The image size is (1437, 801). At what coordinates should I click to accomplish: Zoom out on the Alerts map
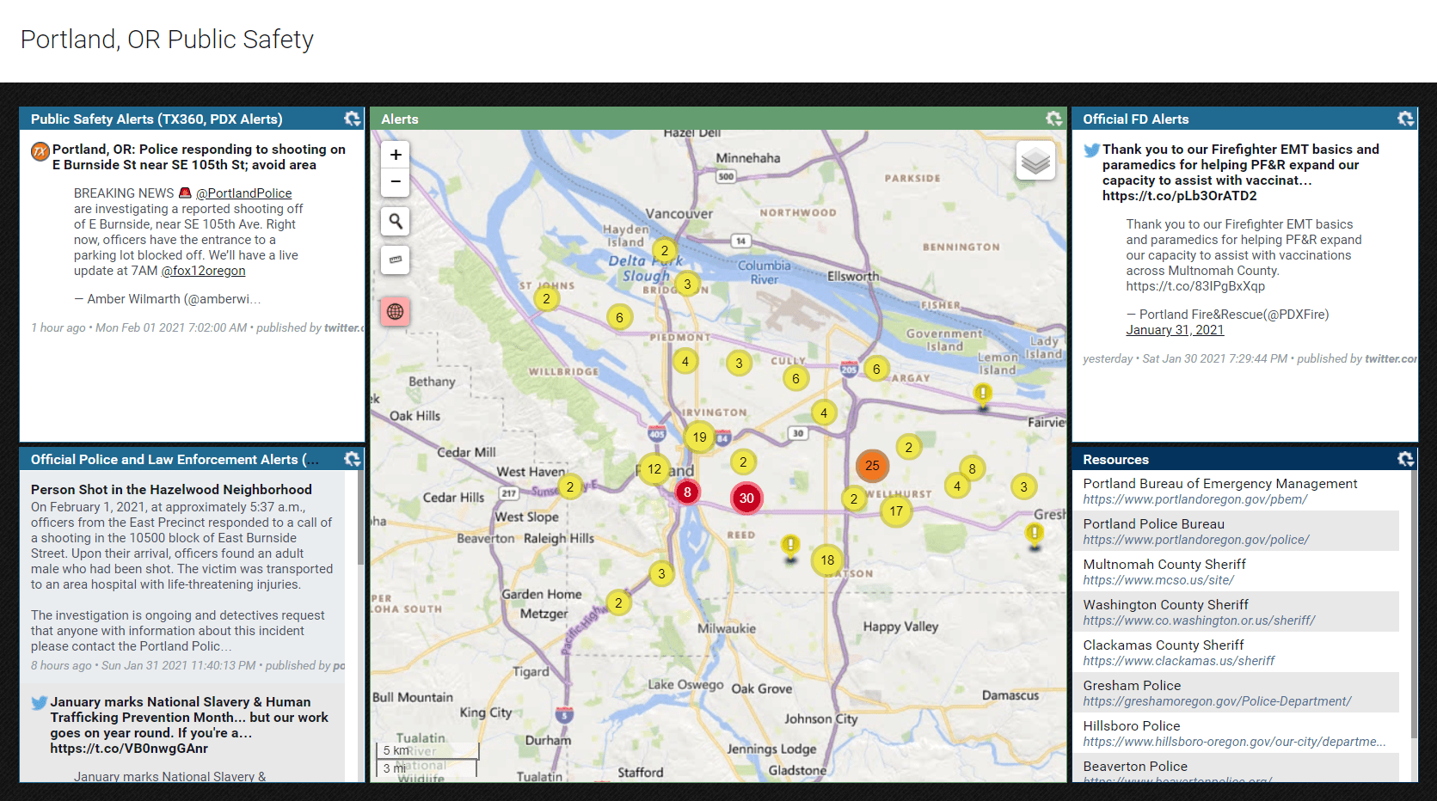point(396,181)
